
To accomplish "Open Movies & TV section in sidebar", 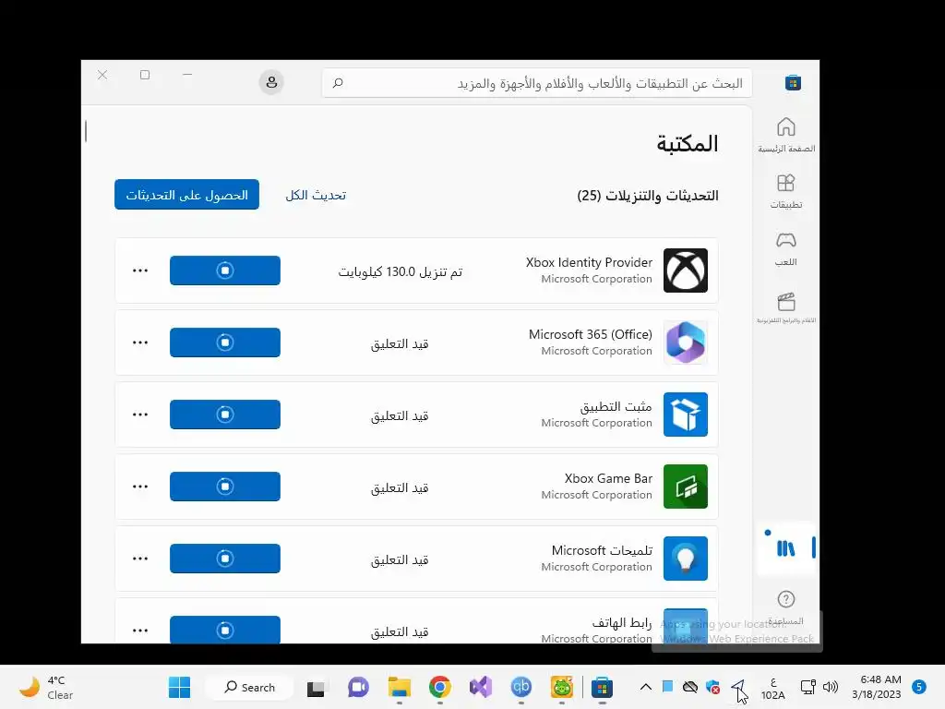I will 786,307.
